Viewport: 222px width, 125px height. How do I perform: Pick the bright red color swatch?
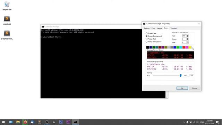coord(183,47)
